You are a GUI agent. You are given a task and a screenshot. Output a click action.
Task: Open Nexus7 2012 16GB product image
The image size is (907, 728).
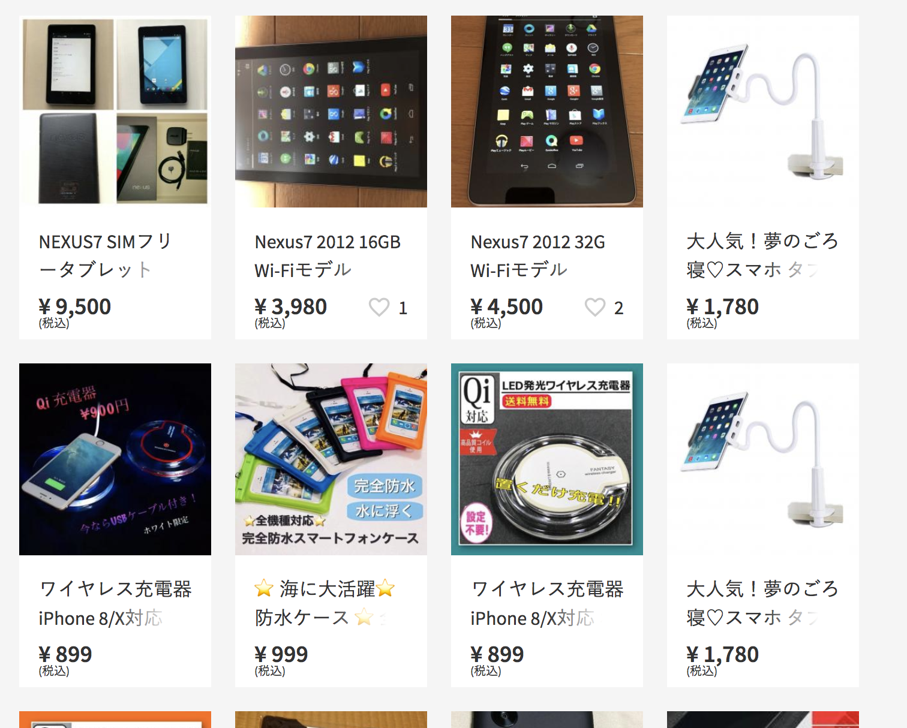[331, 112]
